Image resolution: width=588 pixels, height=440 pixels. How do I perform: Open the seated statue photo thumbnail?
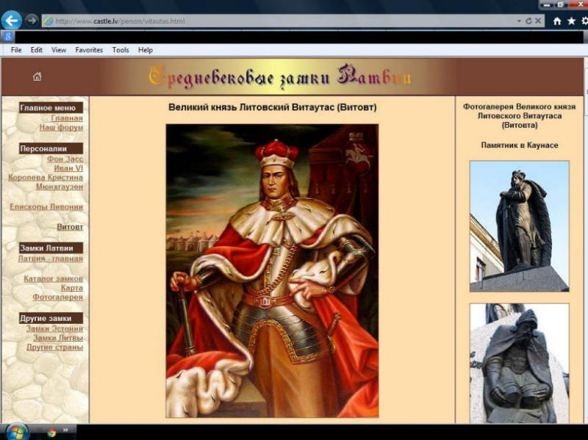(x=520, y=363)
